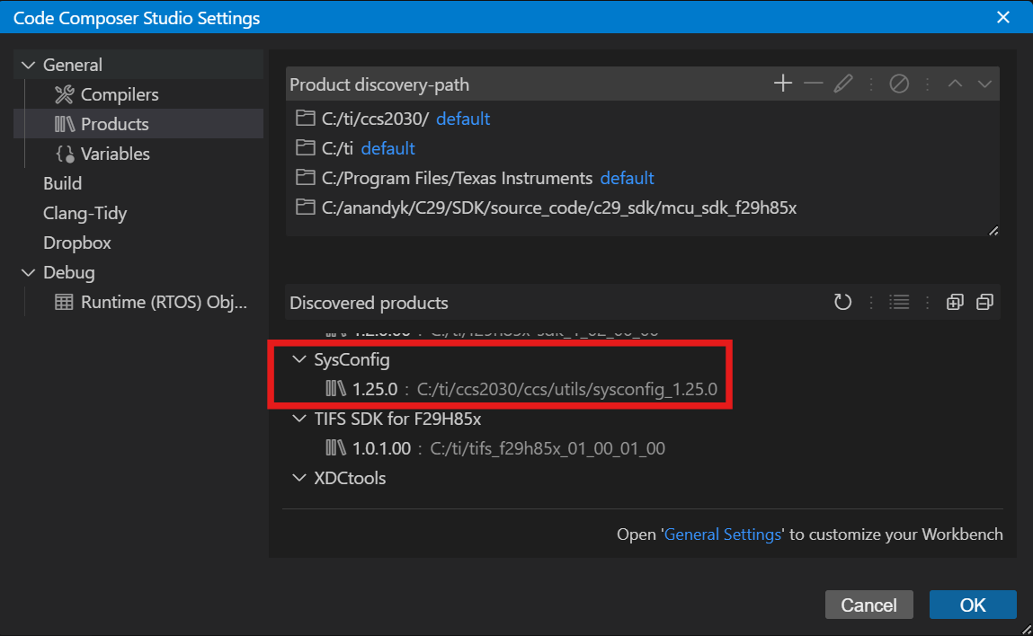
Task: Open the General Settings link
Action: coord(723,534)
